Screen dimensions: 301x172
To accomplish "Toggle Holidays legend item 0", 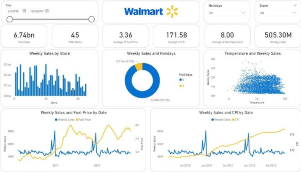I will click(181, 80).
